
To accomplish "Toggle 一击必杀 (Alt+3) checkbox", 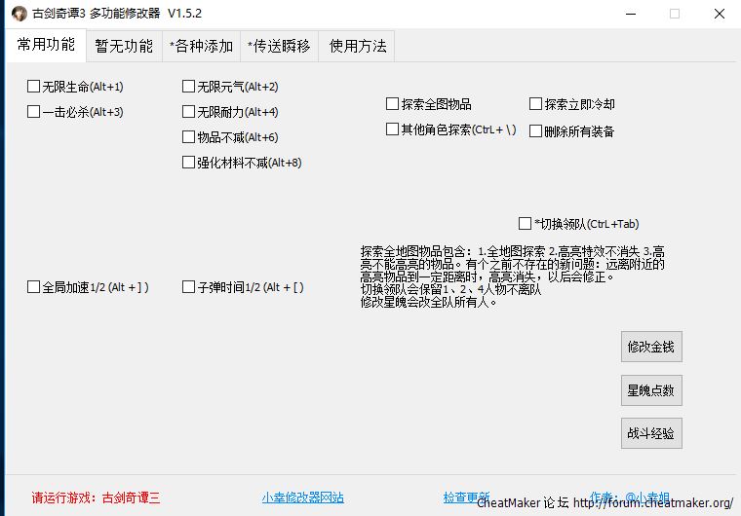I will tap(34, 112).
